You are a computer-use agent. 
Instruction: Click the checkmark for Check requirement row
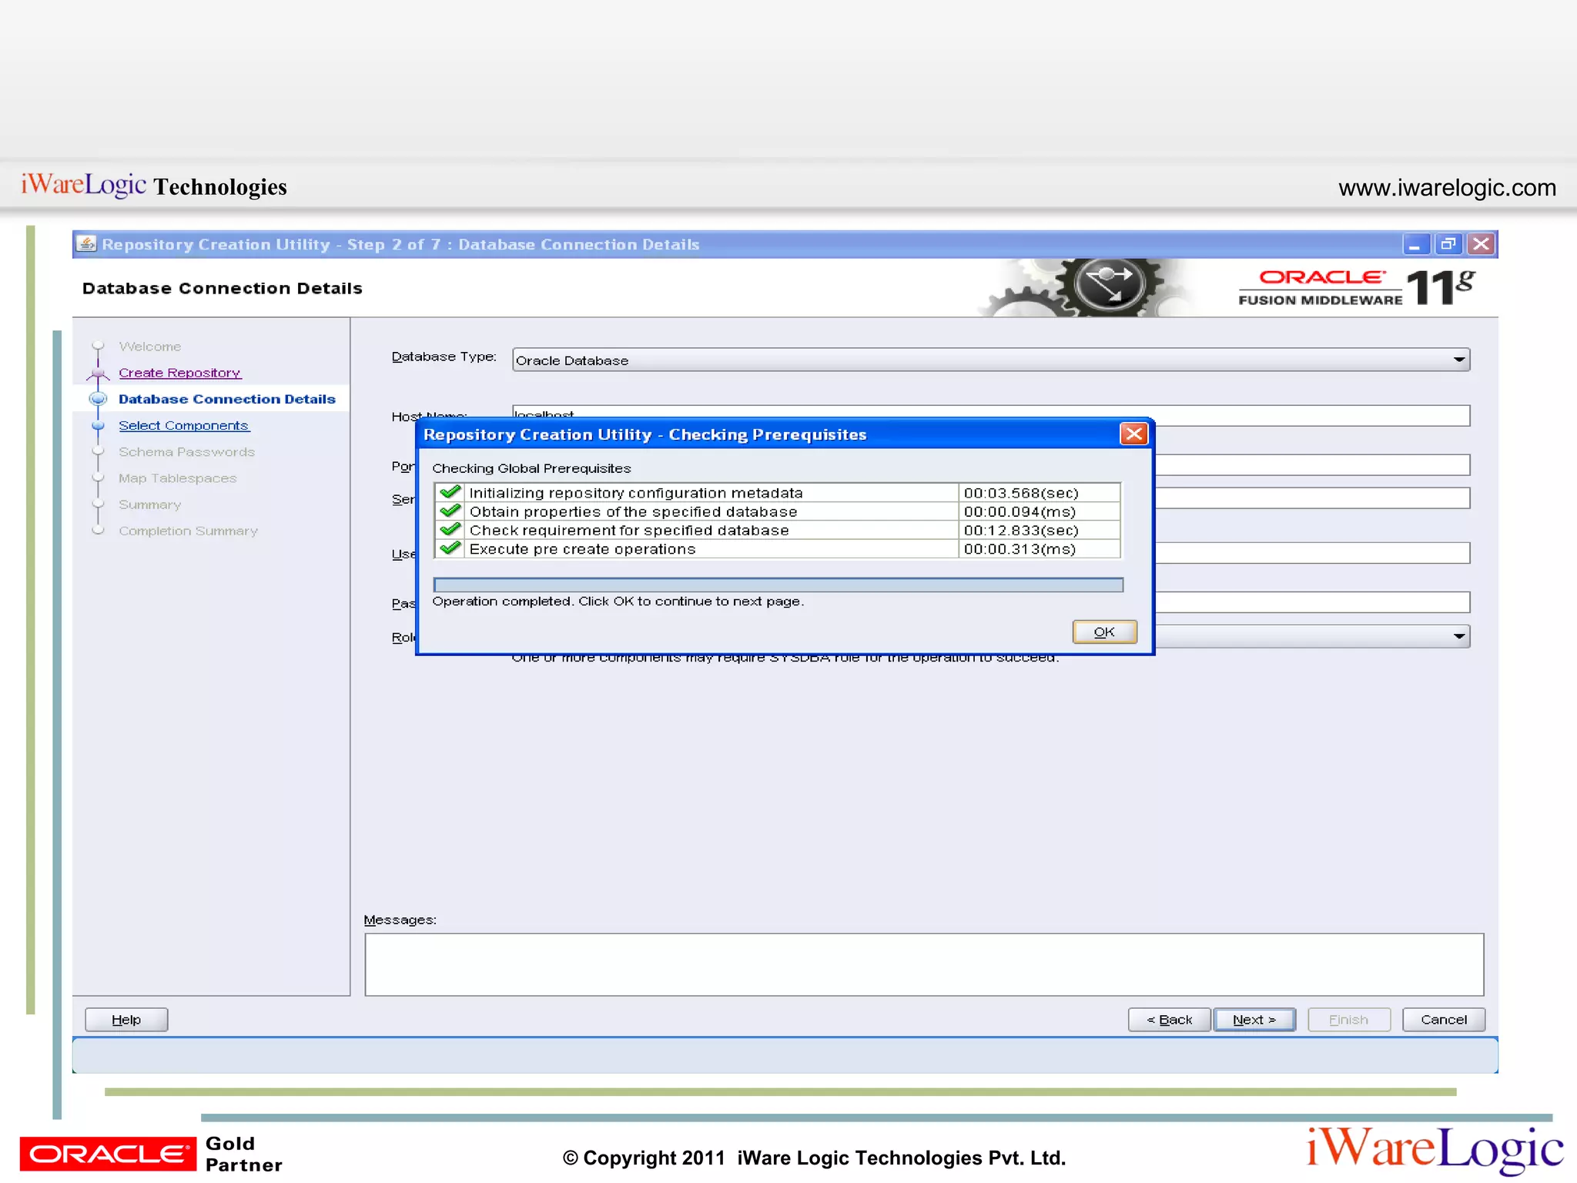(x=450, y=530)
